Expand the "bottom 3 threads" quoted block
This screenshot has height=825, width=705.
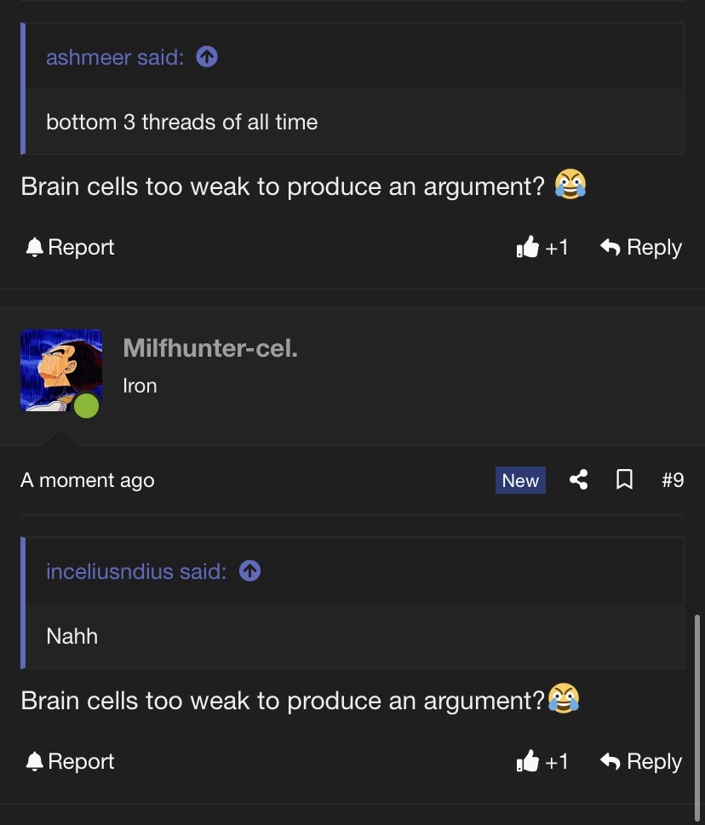[x=352, y=122]
